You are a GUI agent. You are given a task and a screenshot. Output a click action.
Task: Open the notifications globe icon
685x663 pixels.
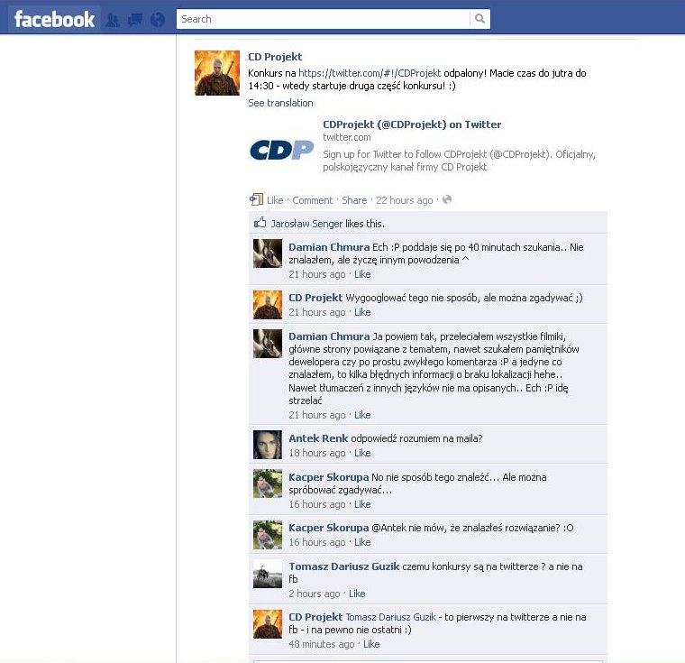[158, 20]
